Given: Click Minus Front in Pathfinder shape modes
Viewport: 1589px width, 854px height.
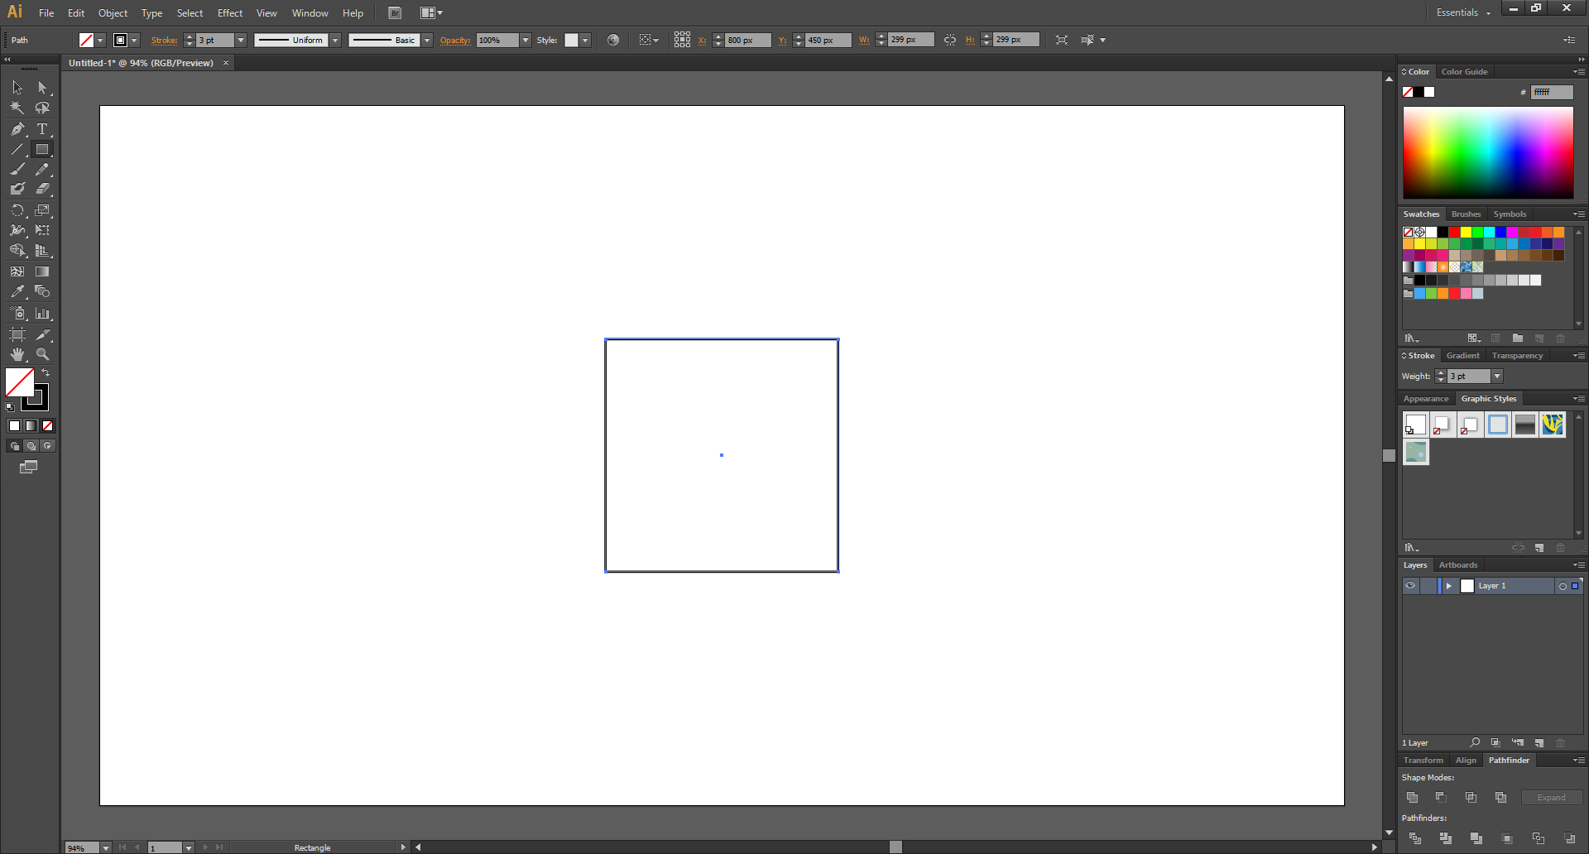Looking at the screenshot, I should pos(1441,798).
